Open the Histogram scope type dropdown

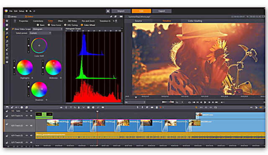[47, 29]
